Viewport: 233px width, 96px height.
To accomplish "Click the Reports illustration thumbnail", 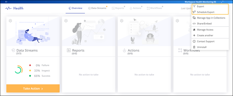I will 89,31.
